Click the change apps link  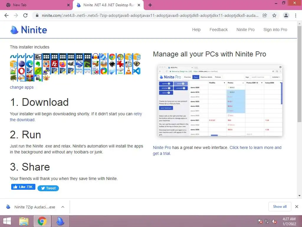(x=22, y=87)
